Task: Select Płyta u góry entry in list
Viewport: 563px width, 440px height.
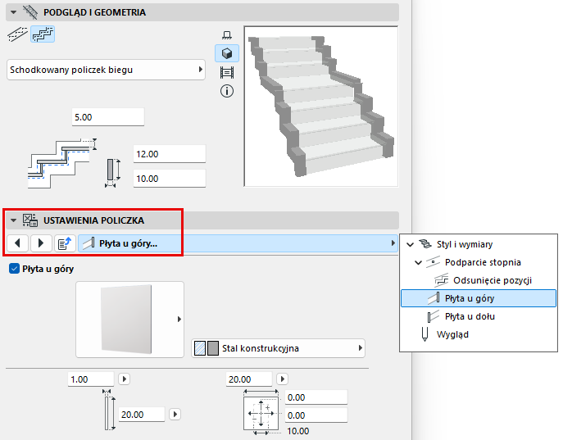Action: coord(479,298)
